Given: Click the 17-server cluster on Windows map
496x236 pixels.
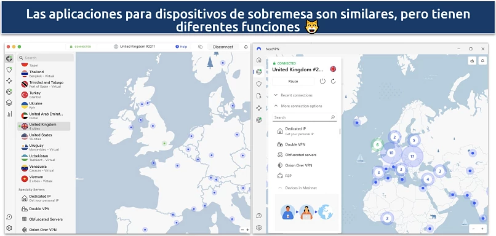Looking at the screenshot, I should point(412,156).
